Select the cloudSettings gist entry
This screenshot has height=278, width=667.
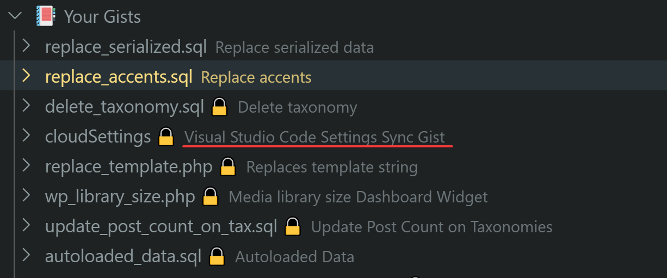[x=98, y=137]
